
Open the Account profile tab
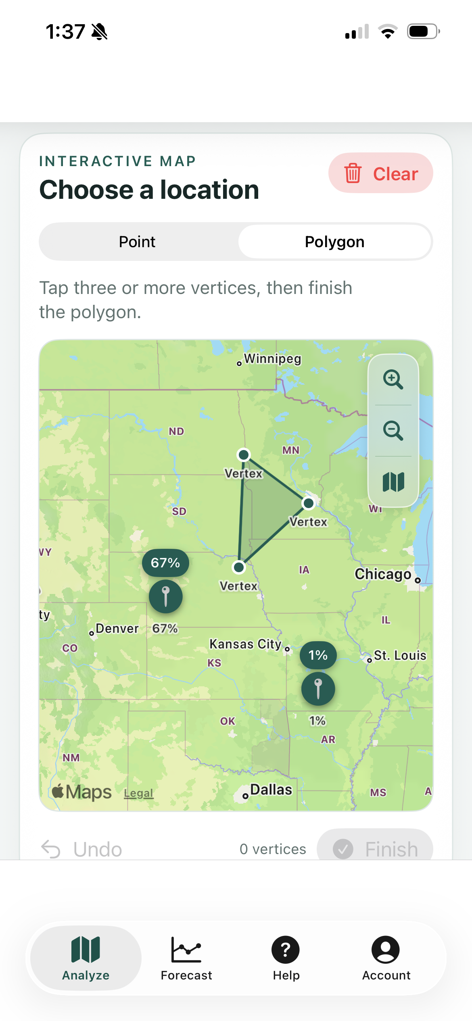click(x=386, y=958)
